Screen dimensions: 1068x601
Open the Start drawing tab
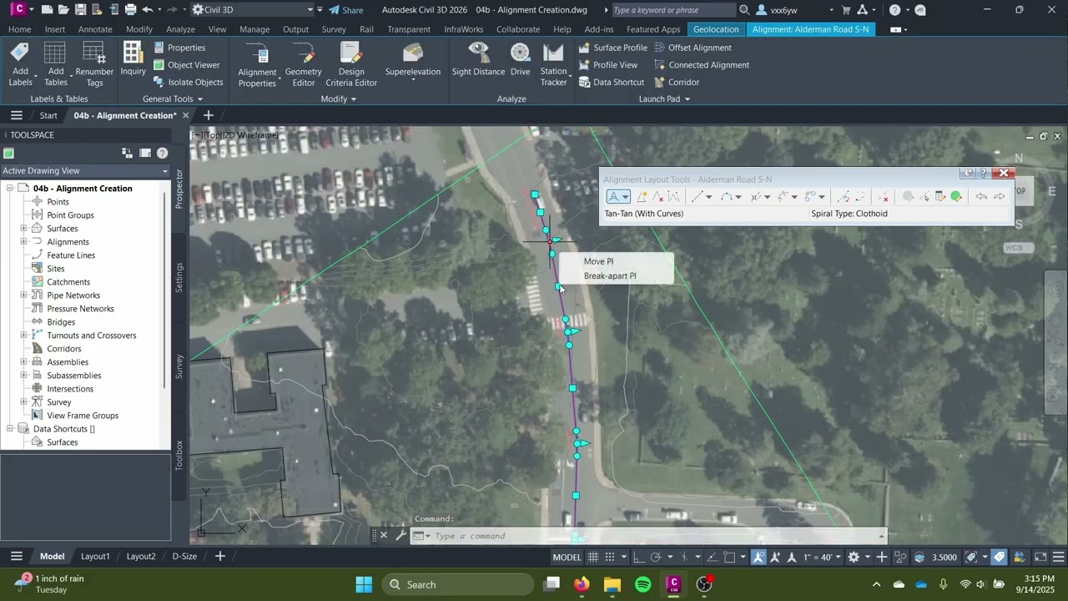pyautogui.click(x=48, y=115)
